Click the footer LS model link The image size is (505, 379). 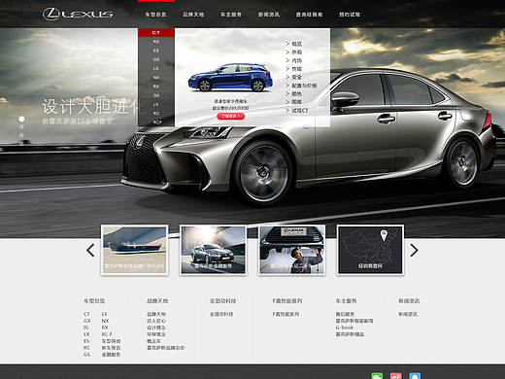point(104,314)
